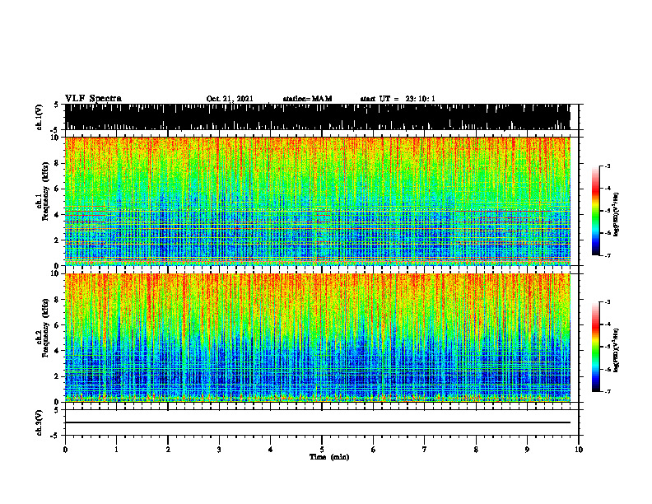This screenshot has width=652, height=504.
Task: Click the "10" tick on ch.2 frequency axis
Action: 56,273
